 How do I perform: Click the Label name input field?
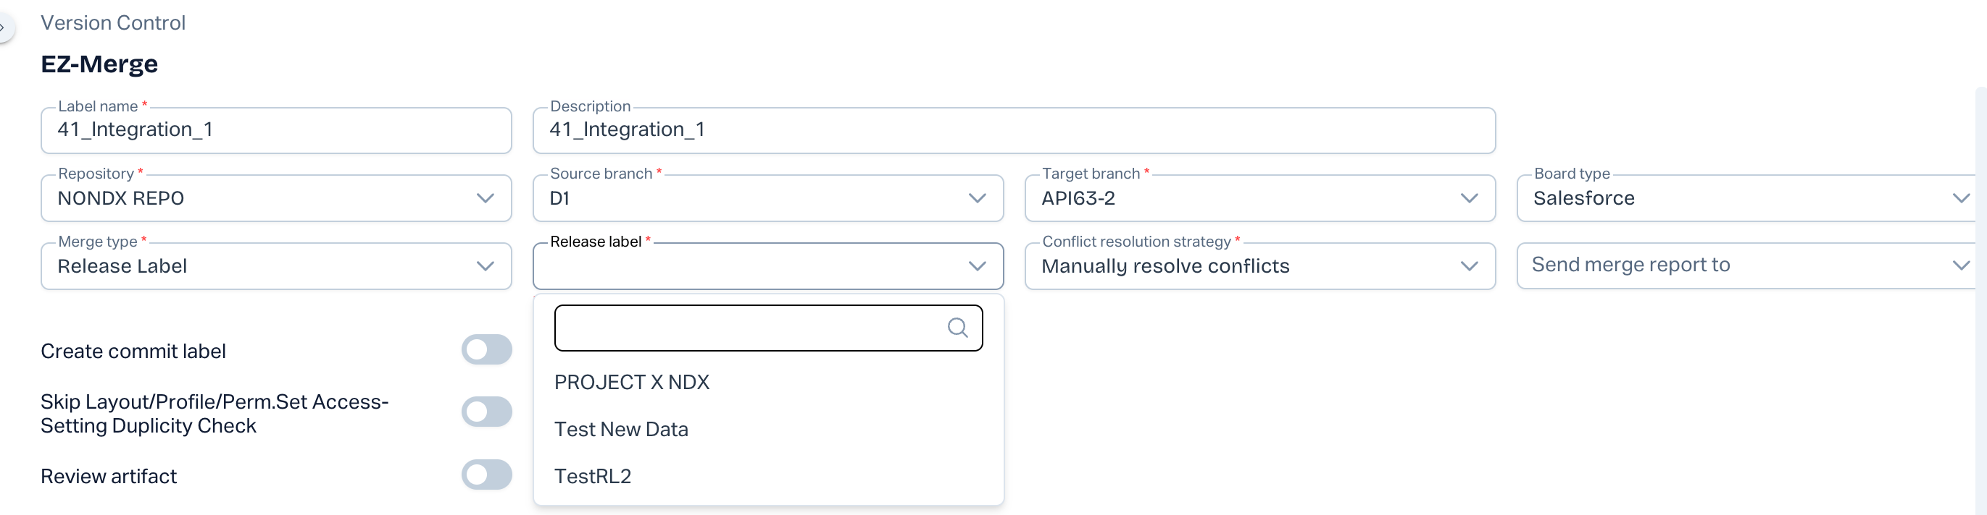click(275, 130)
